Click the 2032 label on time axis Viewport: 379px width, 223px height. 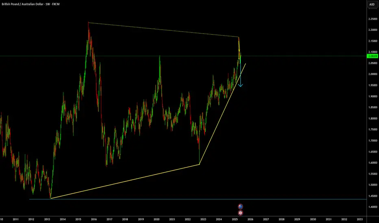point(344,219)
